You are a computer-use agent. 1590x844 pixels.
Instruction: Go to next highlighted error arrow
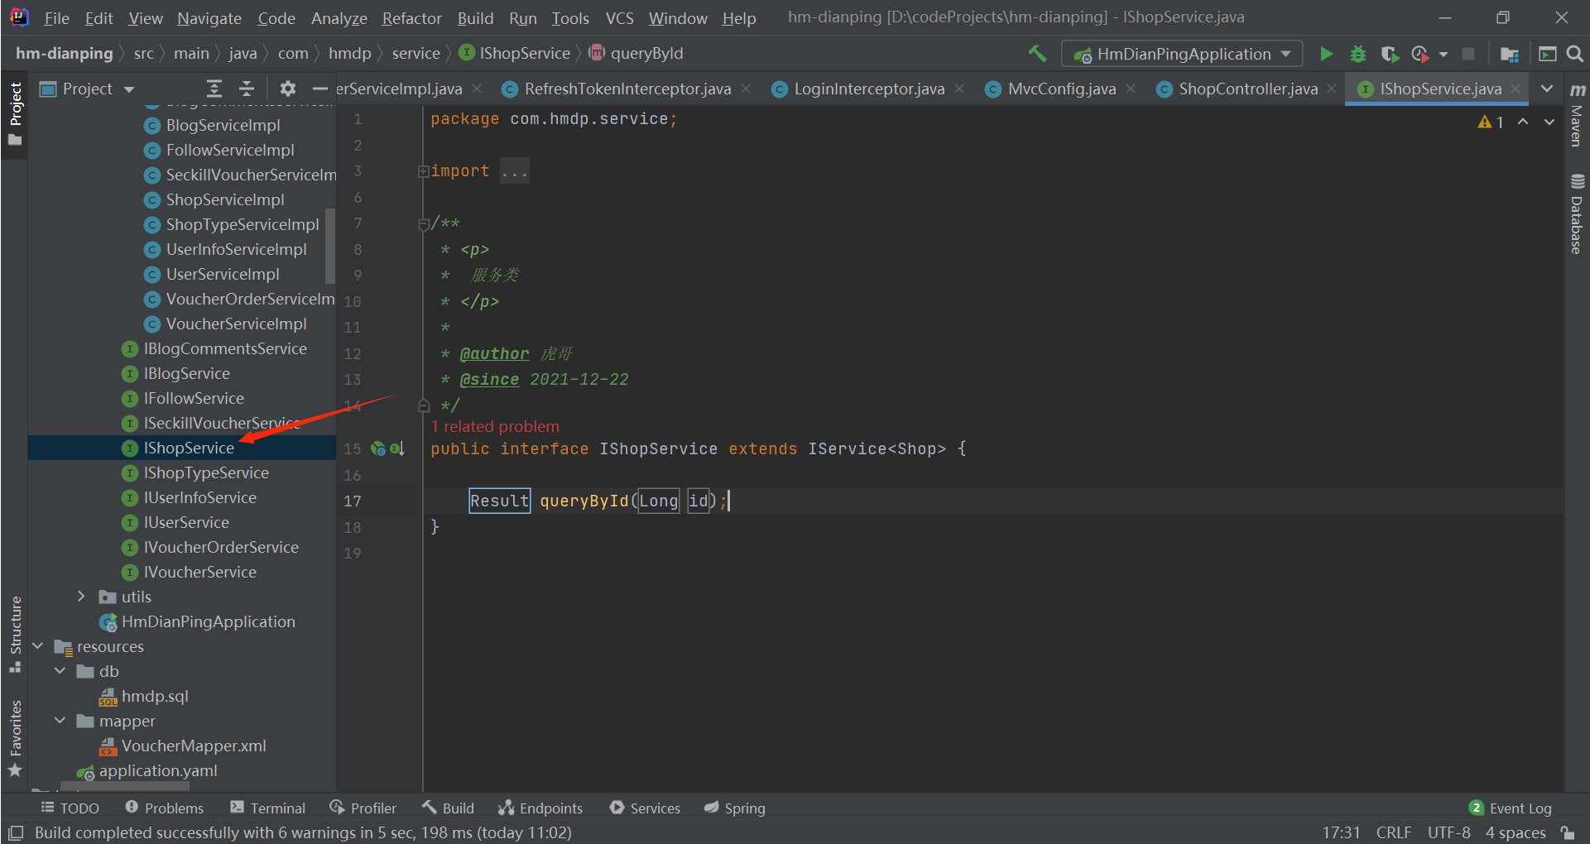point(1549,122)
